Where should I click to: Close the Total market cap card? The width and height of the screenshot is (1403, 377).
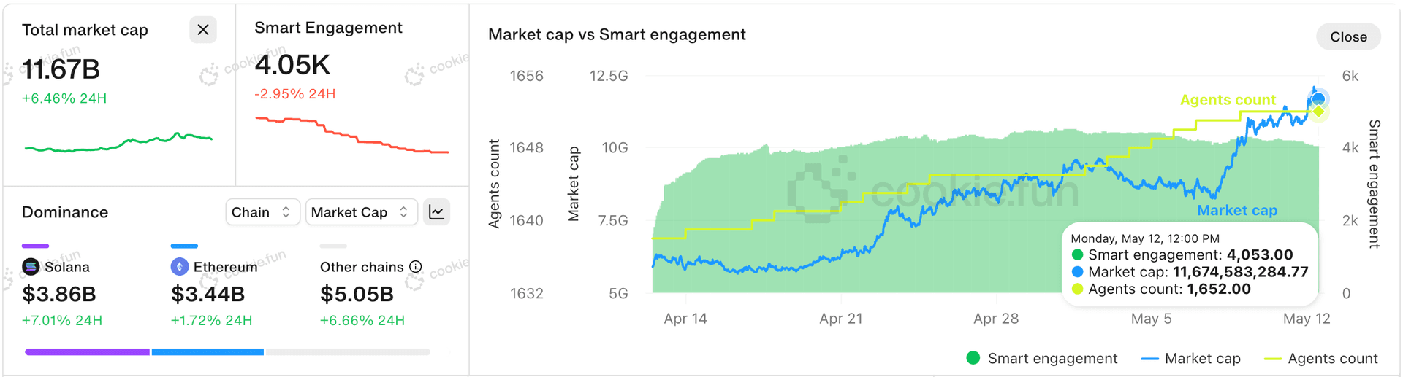[x=203, y=30]
